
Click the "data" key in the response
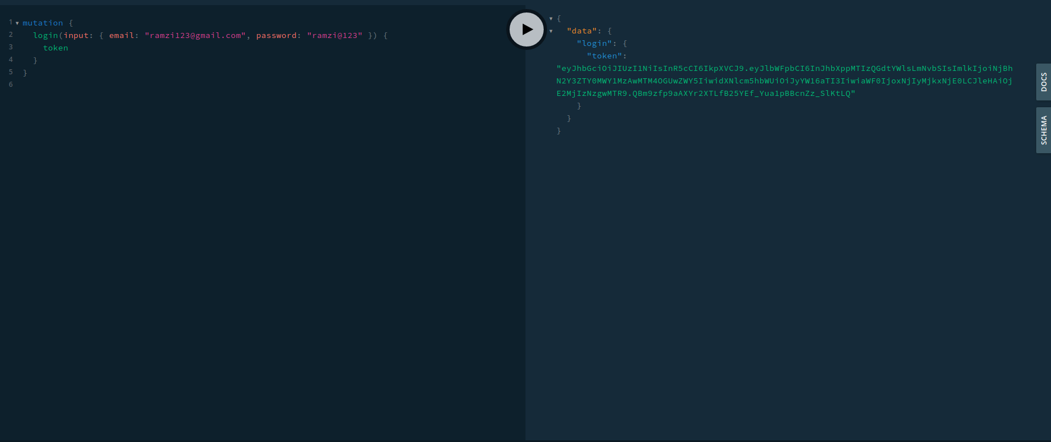(x=582, y=31)
